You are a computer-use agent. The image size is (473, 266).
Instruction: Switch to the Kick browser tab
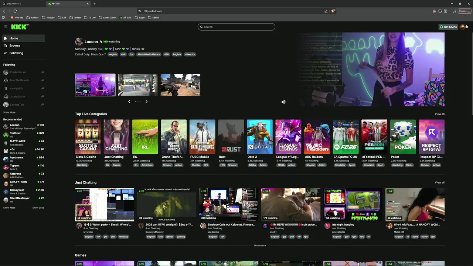click(x=68, y=4)
